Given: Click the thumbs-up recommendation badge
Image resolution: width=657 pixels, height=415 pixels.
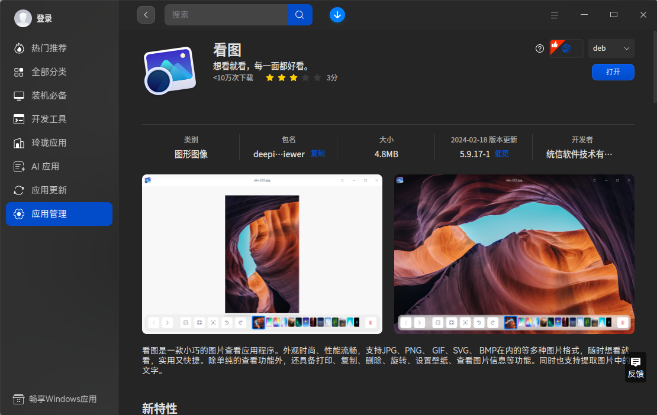Looking at the screenshot, I should [566, 48].
